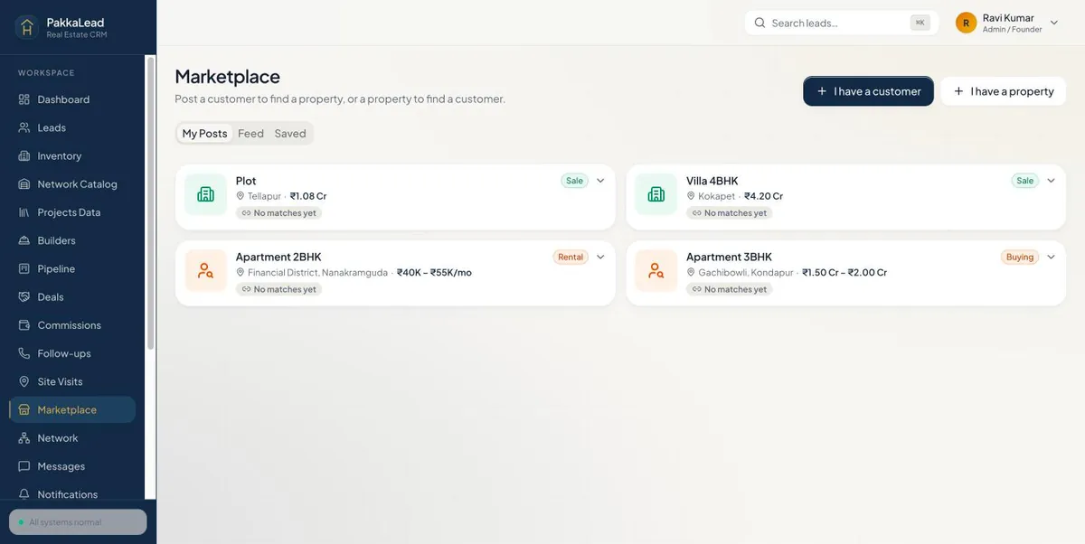Click No matches yet chip on Plot card

pos(278,213)
